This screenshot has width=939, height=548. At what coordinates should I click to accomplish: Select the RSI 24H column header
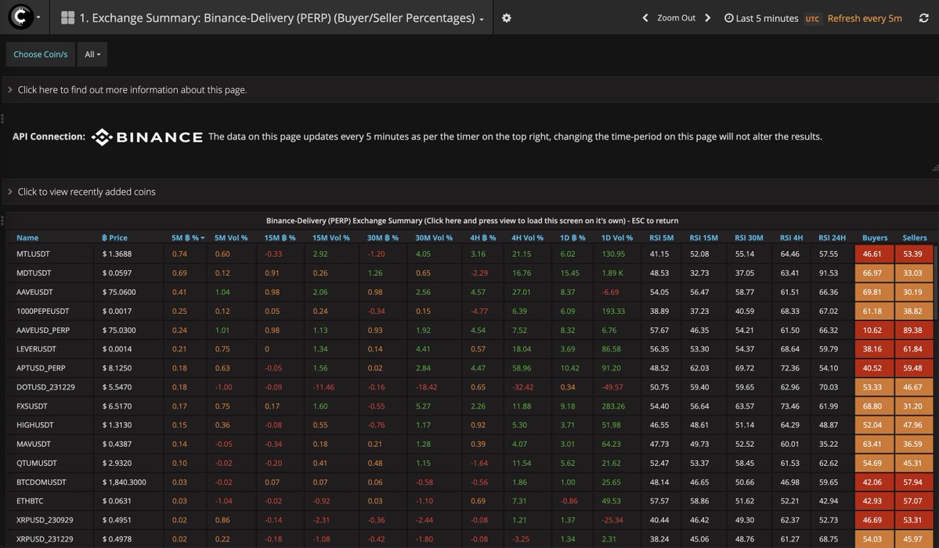pos(832,237)
